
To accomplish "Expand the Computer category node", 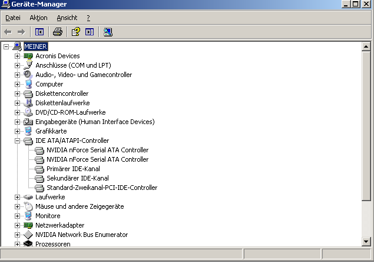I will 17,84.
